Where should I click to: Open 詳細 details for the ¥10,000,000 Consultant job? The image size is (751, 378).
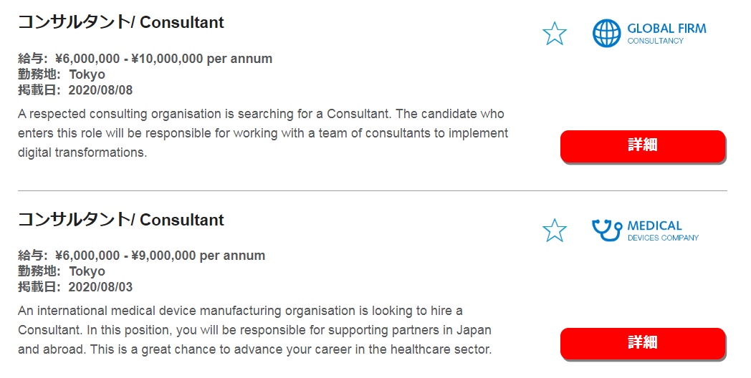click(x=643, y=145)
